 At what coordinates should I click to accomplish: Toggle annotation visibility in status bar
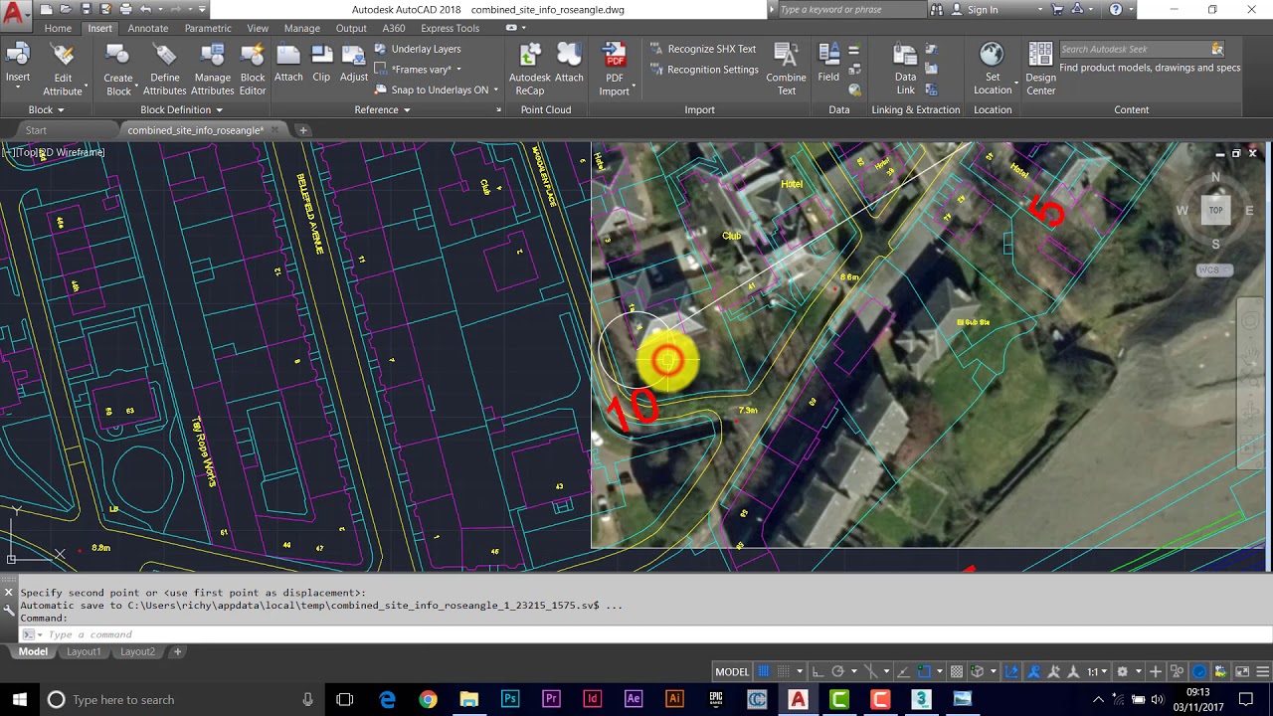coord(1033,671)
